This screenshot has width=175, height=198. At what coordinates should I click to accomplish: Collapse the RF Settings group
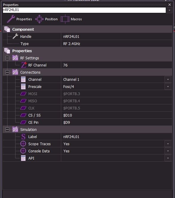7,58
